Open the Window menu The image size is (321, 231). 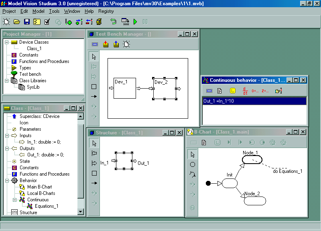[72, 11]
